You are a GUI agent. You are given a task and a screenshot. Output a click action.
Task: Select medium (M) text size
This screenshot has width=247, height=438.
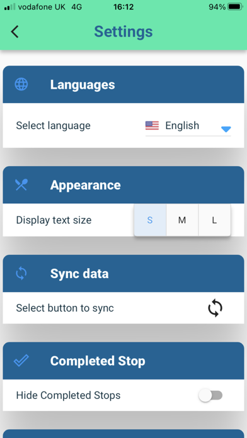[x=182, y=220]
